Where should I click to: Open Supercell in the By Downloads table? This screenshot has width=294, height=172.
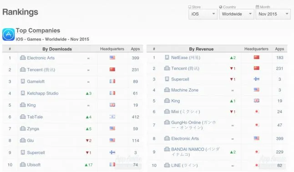tap(36, 152)
